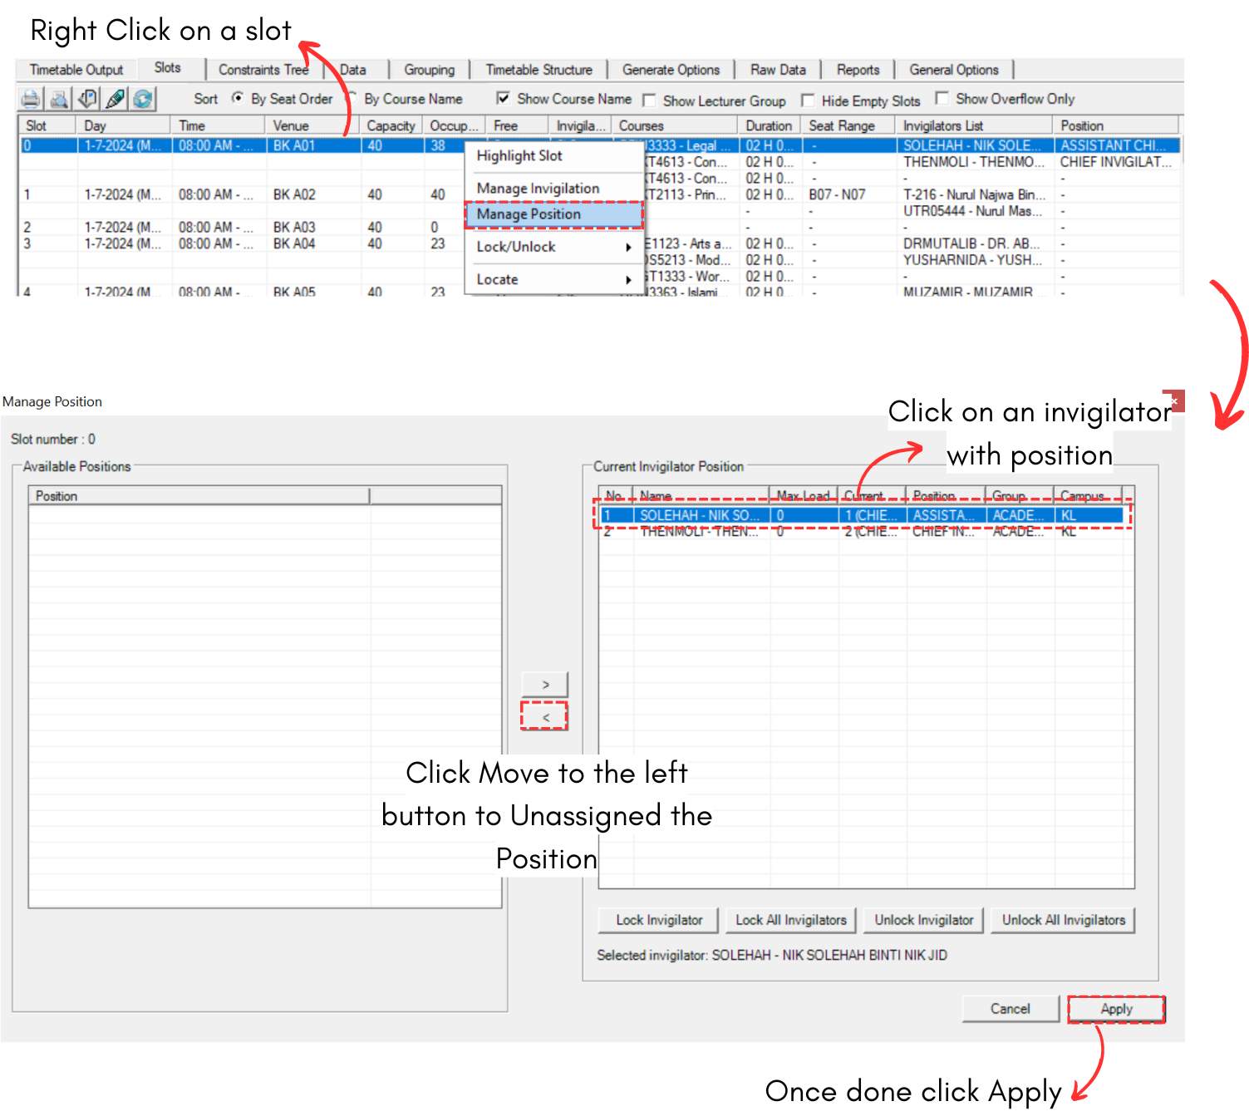Screen dimensions: 1249x1116
Task: Open Print Preview from the toolbar
Action: pos(59,100)
